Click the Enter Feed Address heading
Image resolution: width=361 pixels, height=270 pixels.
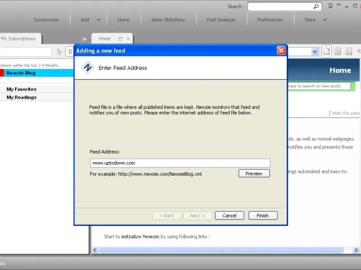pos(123,68)
